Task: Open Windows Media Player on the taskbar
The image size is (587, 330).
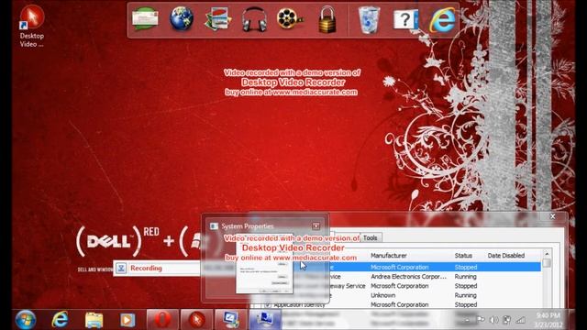Action: (x=127, y=320)
